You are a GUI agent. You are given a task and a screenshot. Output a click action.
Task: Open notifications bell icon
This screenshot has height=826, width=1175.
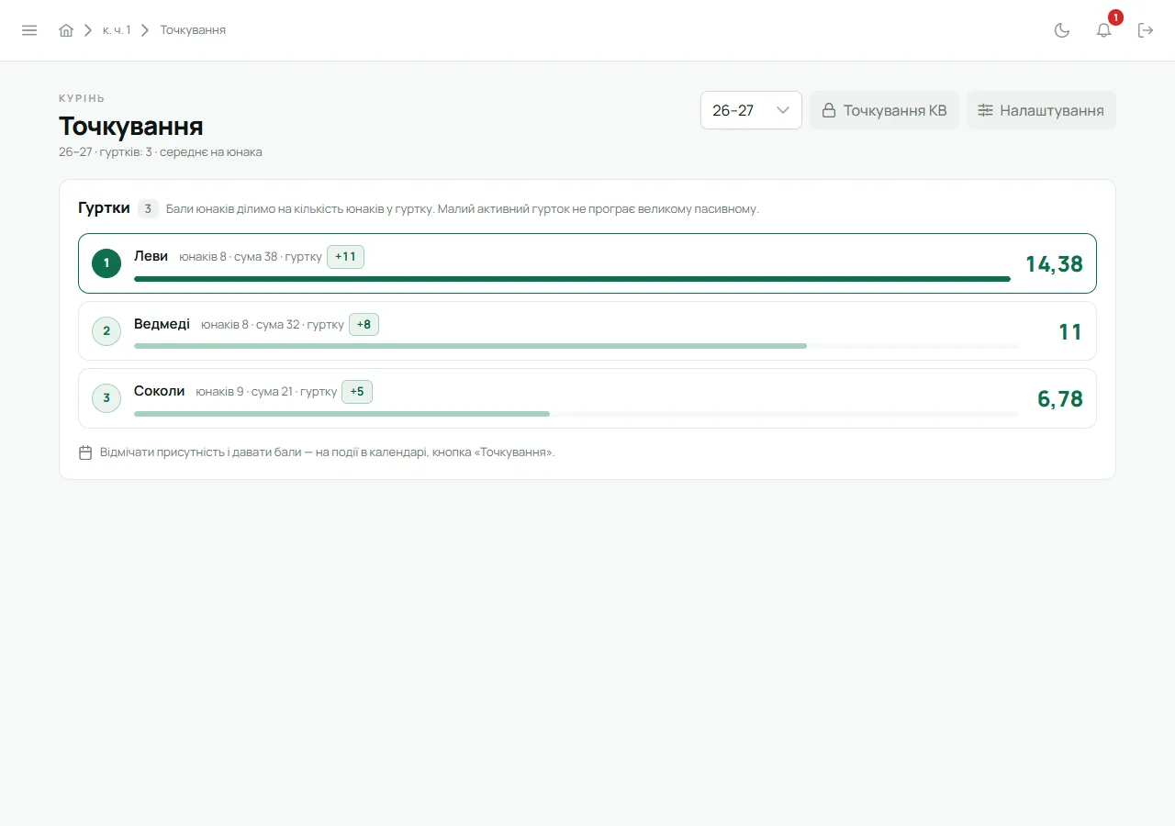click(x=1104, y=30)
